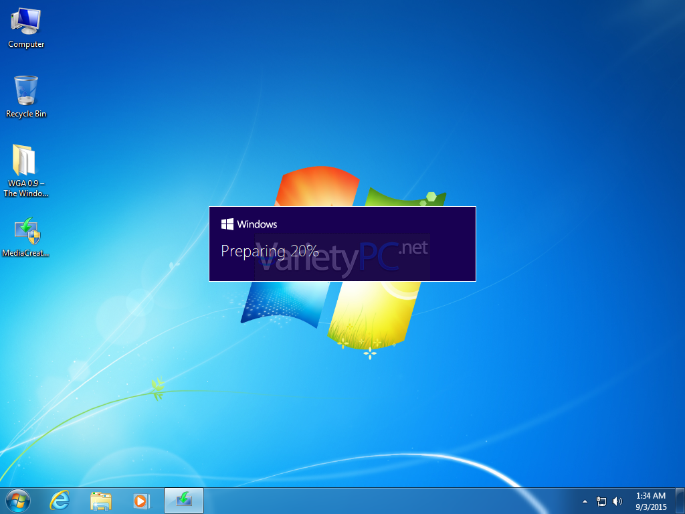Open the Windows Start menu orb
The width and height of the screenshot is (685, 514).
[x=18, y=501]
